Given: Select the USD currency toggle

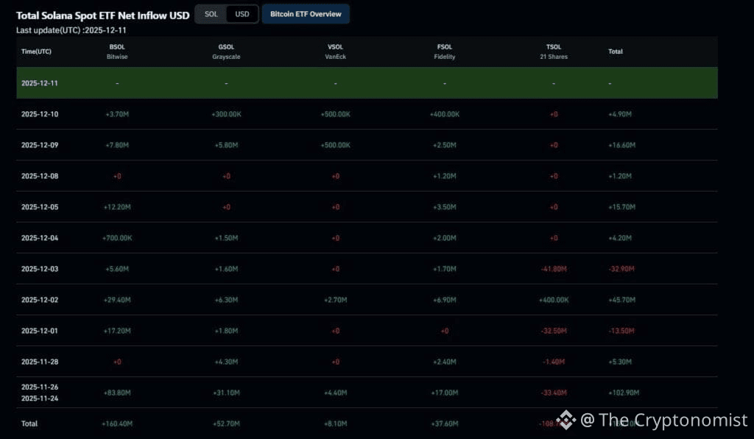Looking at the screenshot, I should tap(241, 13).
